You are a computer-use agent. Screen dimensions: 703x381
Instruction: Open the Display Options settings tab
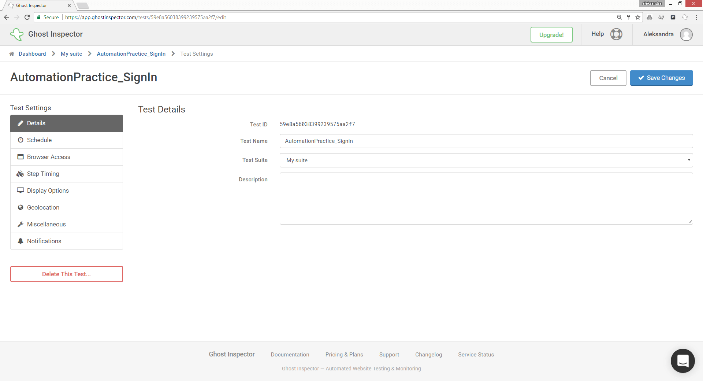click(67, 190)
